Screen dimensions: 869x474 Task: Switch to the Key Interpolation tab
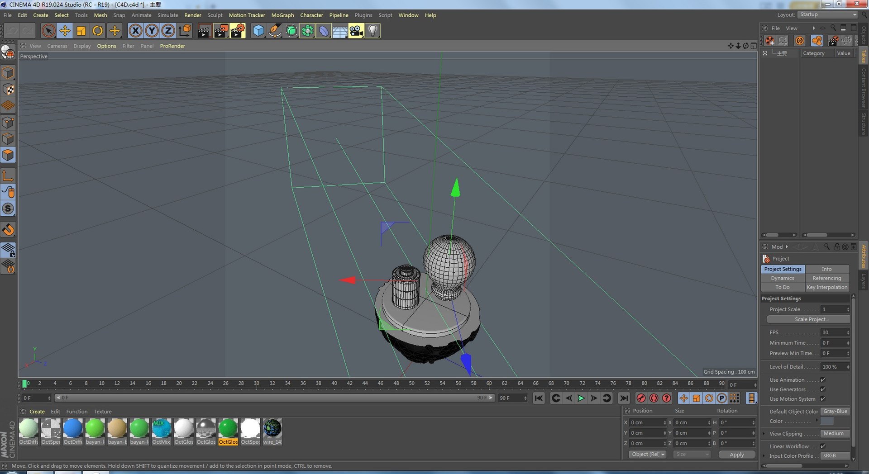(x=827, y=287)
